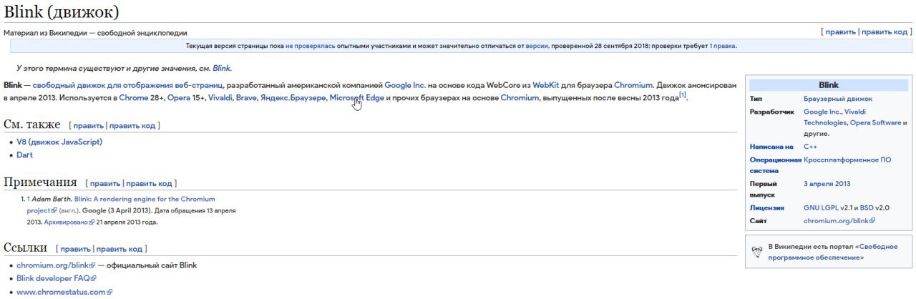Image resolution: width=916 pixels, height=299 pixels.
Task: Edit the "Примечания" section via "править"
Action: coord(105,183)
